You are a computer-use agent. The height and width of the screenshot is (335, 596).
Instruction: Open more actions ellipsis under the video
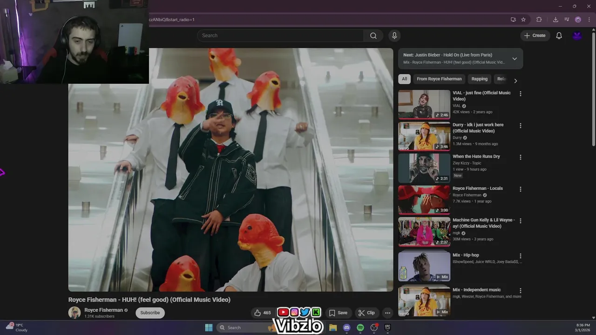click(387, 313)
